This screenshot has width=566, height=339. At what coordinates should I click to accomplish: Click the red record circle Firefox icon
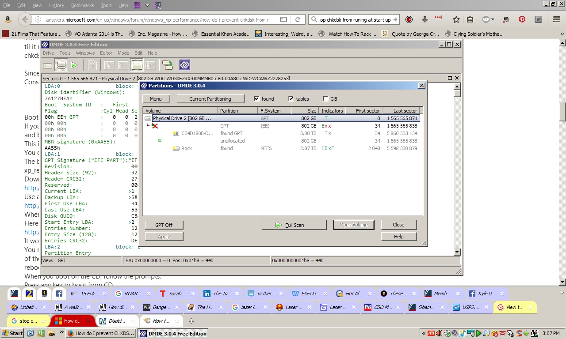pos(409,19)
